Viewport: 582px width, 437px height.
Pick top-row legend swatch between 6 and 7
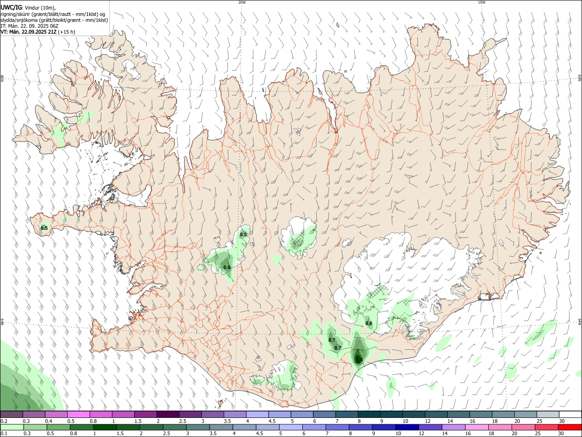click(x=325, y=414)
